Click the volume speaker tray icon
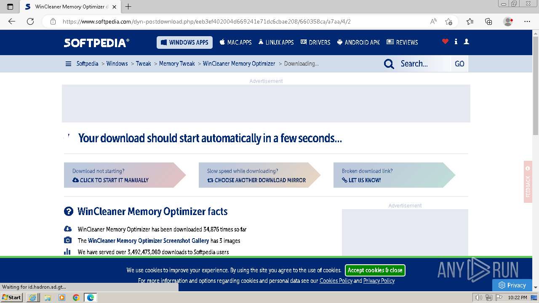This screenshot has height=303, width=539. tap(479, 298)
